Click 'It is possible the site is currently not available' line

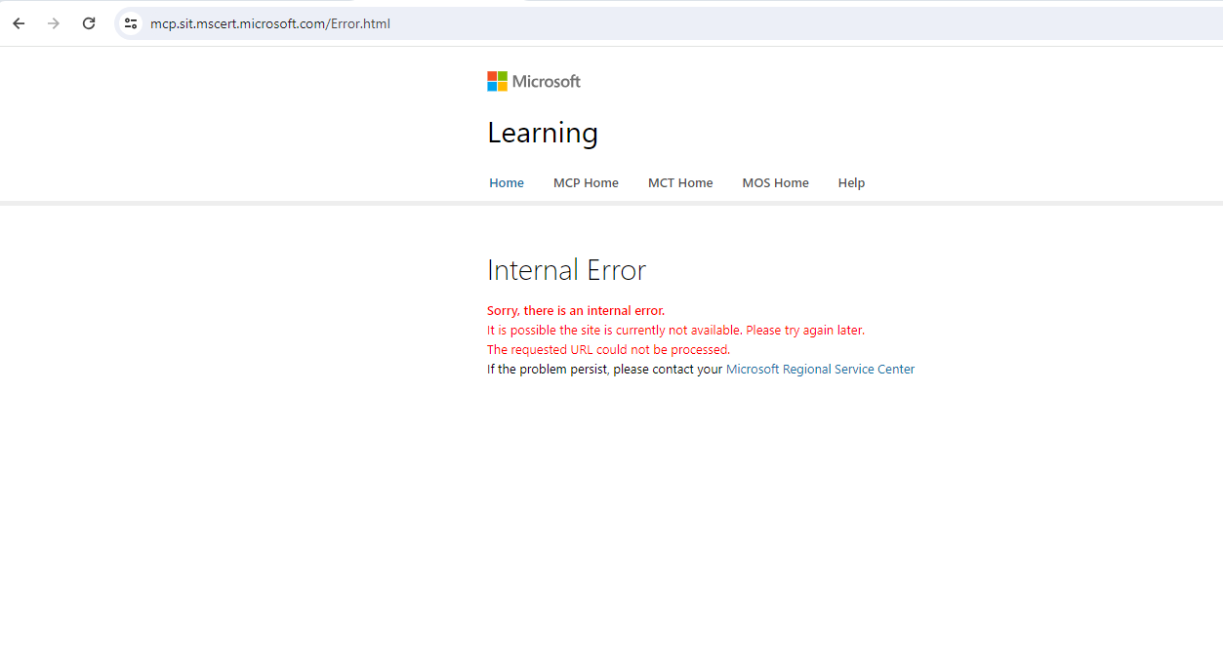[675, 331]
